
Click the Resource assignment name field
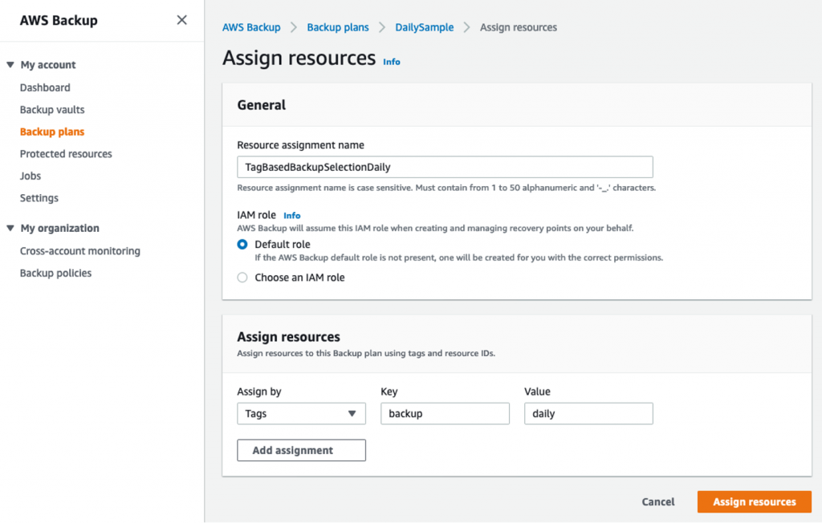445,167
